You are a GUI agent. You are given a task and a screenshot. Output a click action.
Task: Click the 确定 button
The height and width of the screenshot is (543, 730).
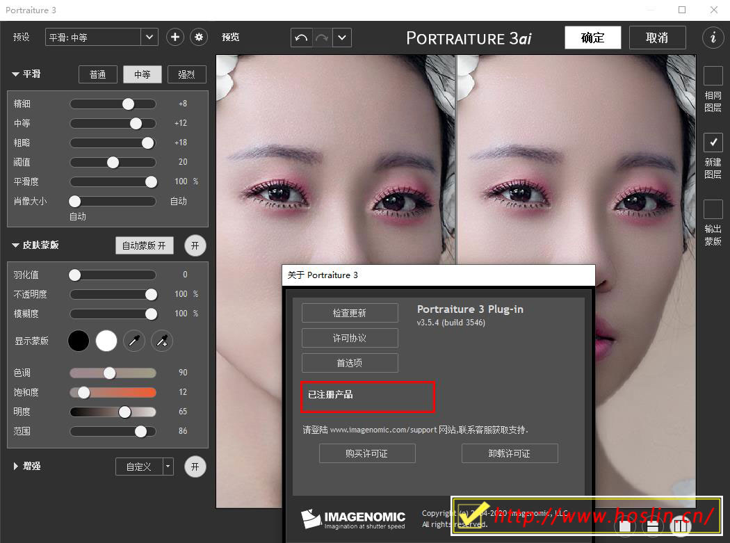[x=592, y=38]
